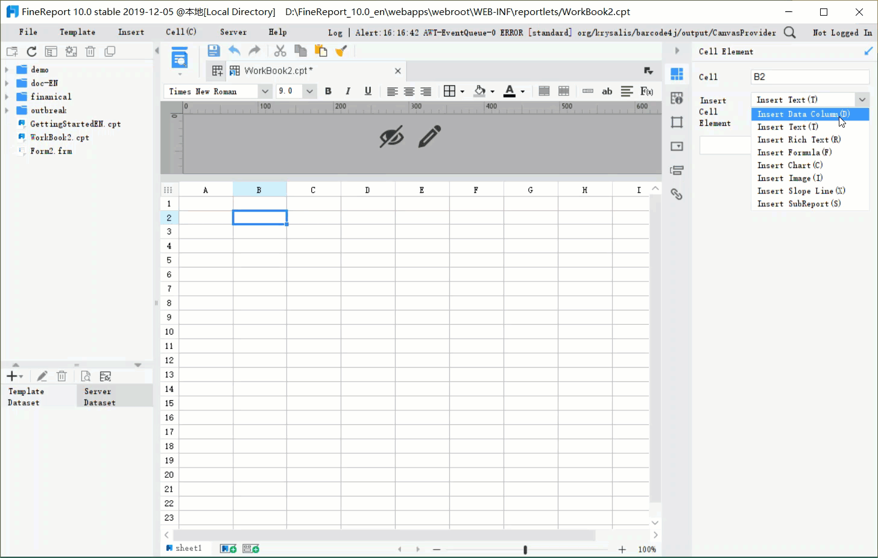Click the Hyperlink panel icon on right sidebar
878x558 pixels.
[x=677, y=194]
